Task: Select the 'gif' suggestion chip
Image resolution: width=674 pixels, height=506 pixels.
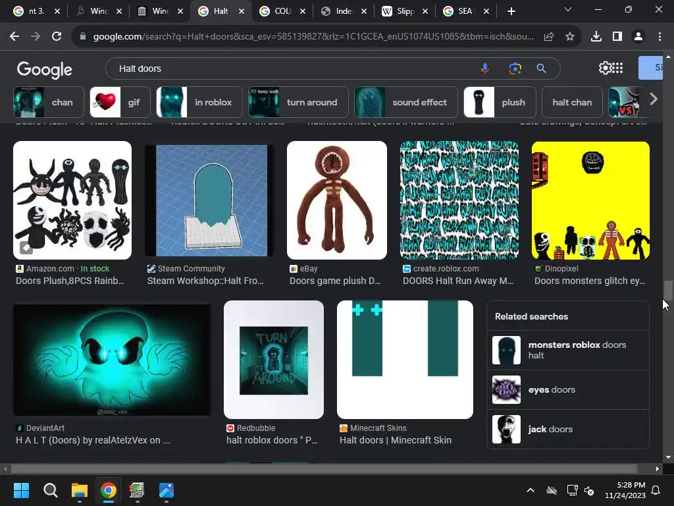Action: pos(120,102)
